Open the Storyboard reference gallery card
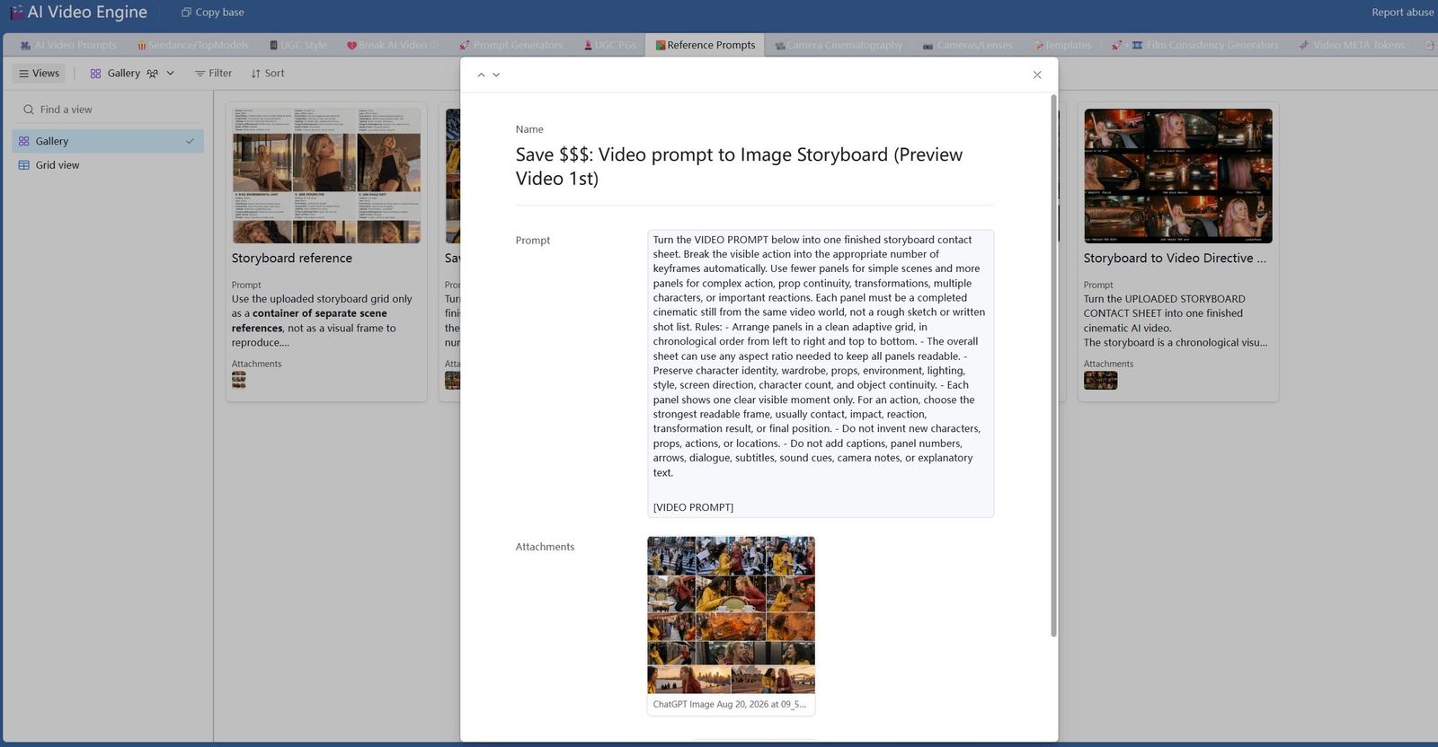This screenshot has width=1438, height=747. point(326,252)
